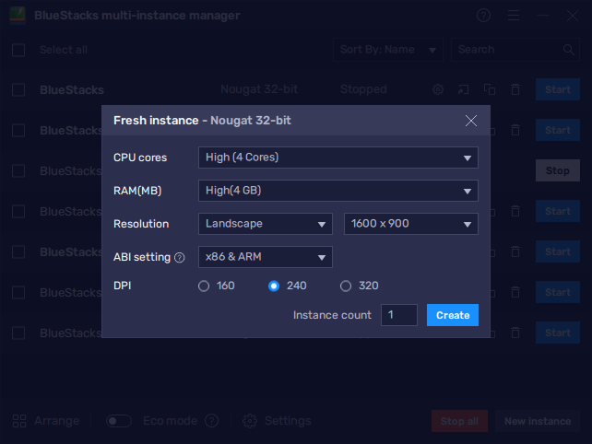
Task: Open the ABI setting x86 & ARM dropdown
Action: tap(265, 257)
